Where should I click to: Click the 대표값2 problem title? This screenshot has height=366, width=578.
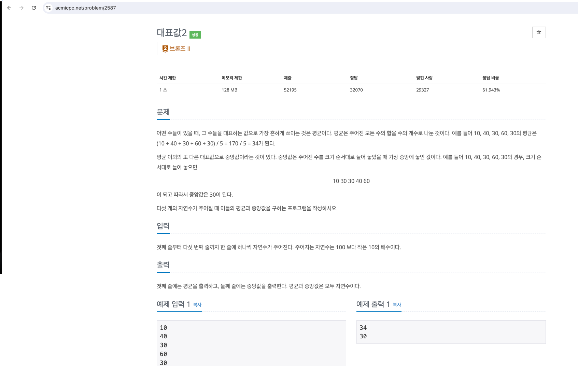(x=172, y=33)
